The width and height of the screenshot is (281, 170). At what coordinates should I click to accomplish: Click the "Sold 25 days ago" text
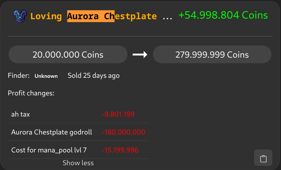93,76
